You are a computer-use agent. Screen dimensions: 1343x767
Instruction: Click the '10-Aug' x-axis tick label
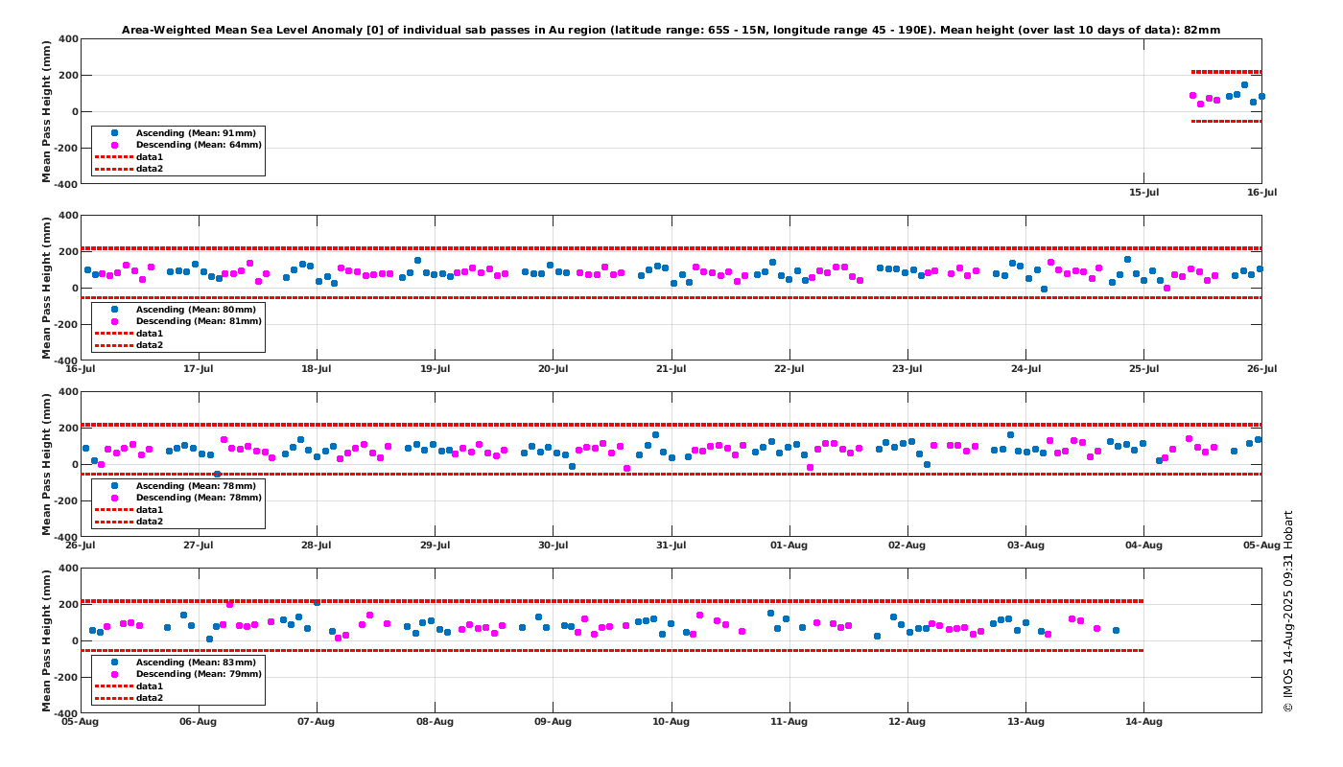pos(671,722)
